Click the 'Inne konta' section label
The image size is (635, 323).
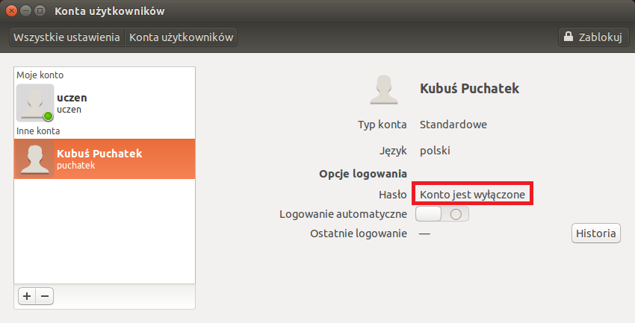[38, 131]
